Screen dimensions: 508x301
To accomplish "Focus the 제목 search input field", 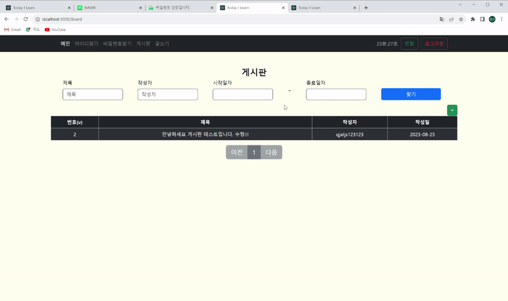I will point(93,94).
